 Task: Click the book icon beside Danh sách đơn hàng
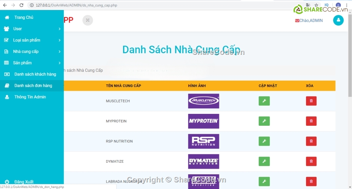coord(7,86)
